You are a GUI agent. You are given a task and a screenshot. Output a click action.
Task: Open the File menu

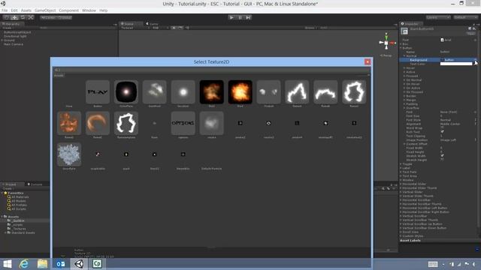point(5,10)
